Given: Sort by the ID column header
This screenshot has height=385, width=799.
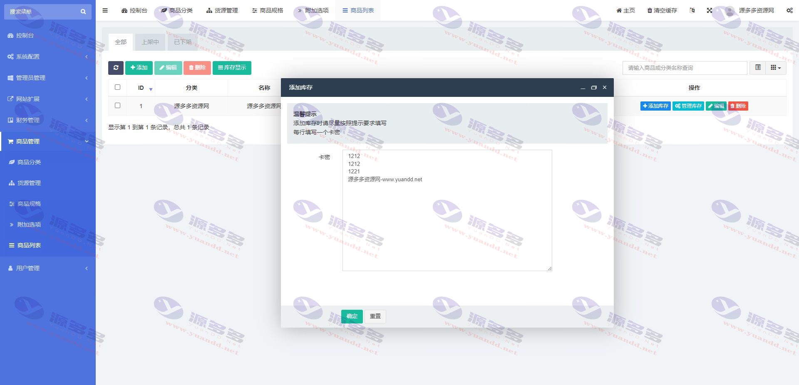Looking at the screenshot, I should click(x=141, y=88).
